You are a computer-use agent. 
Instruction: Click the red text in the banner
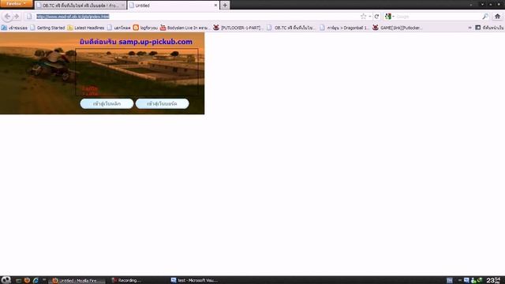[90, 91]
